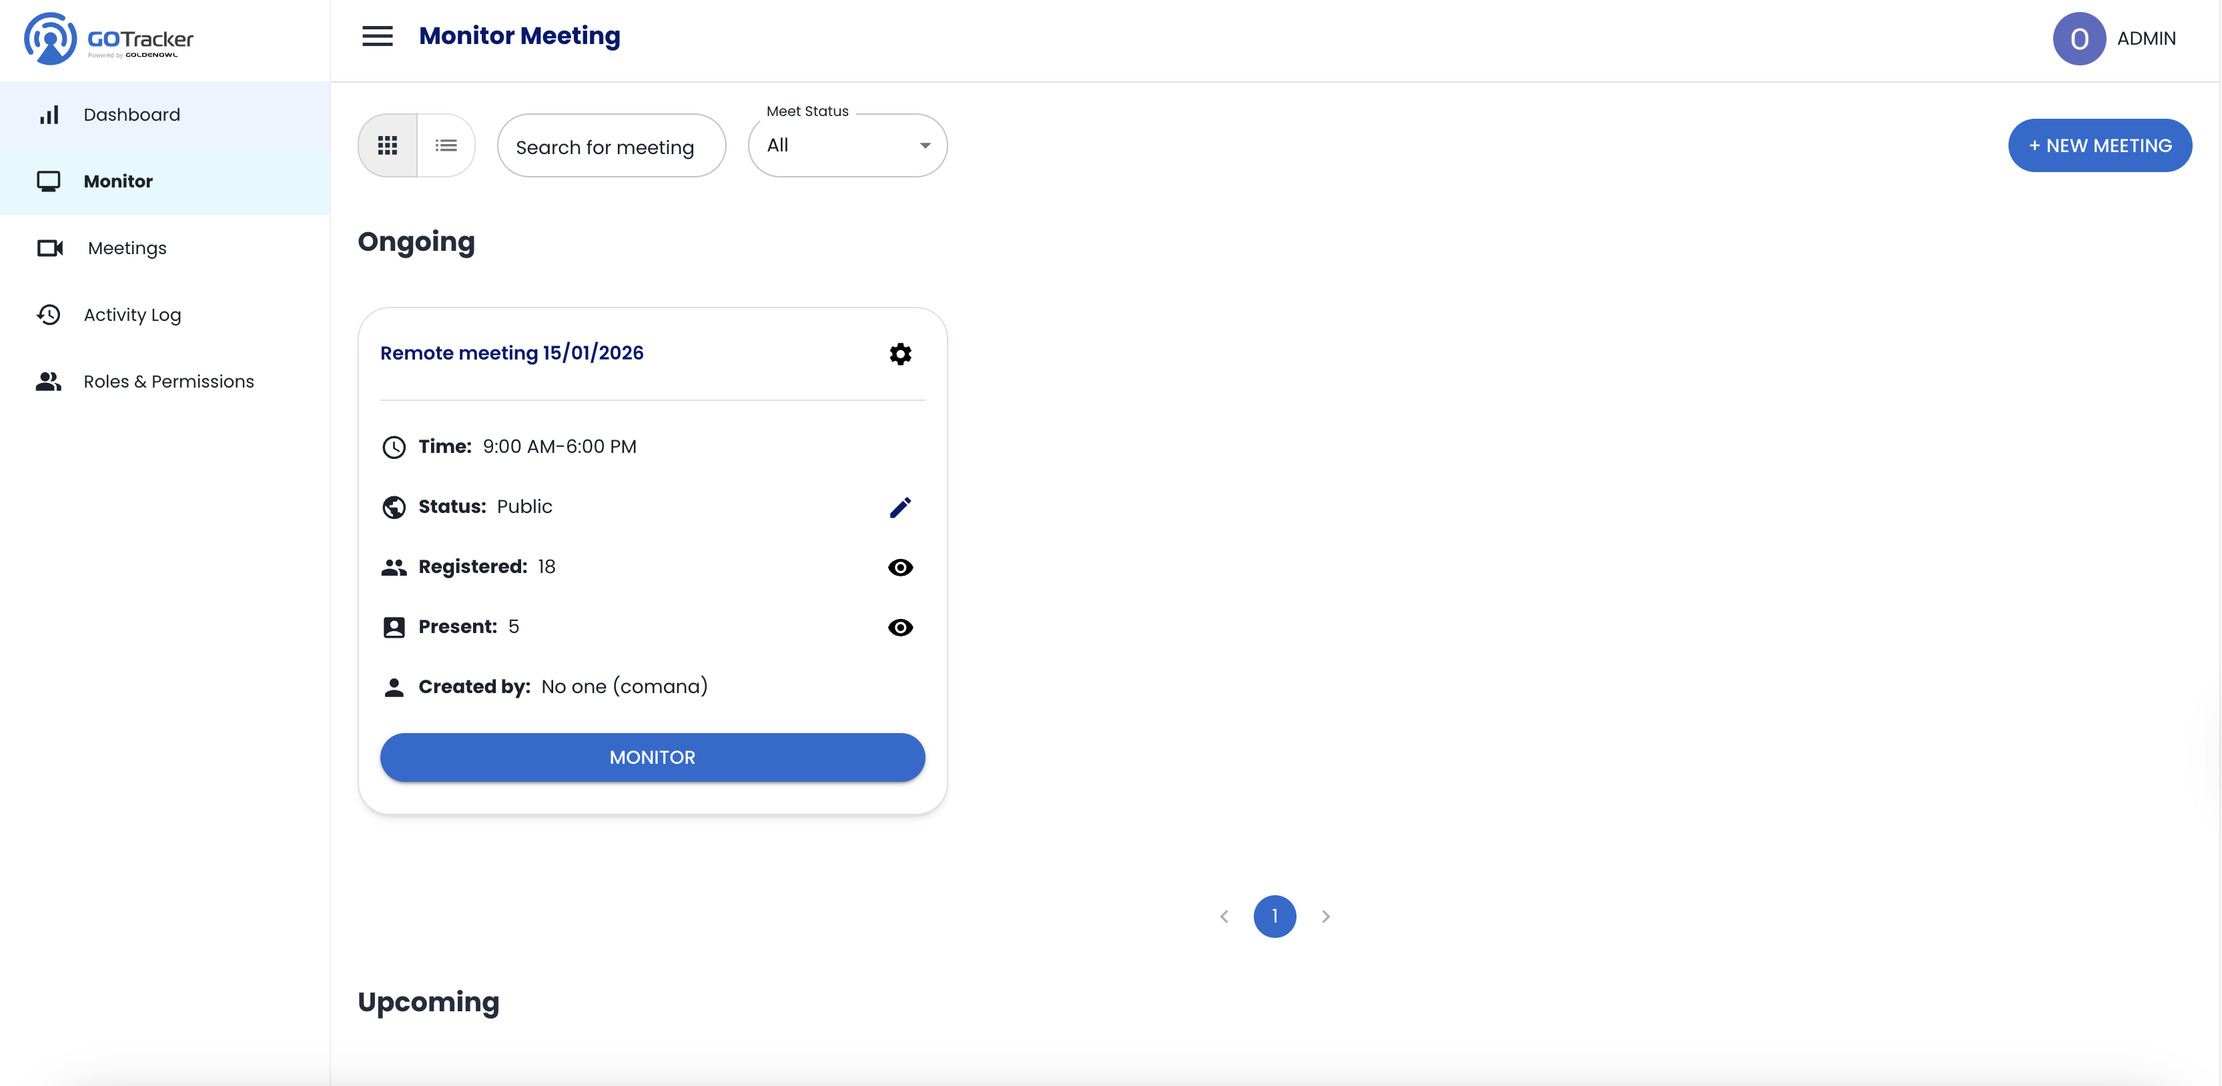2222x1086 pixels.
Task: Click the Meetings video camera icon
Action: tap(49, 247)
